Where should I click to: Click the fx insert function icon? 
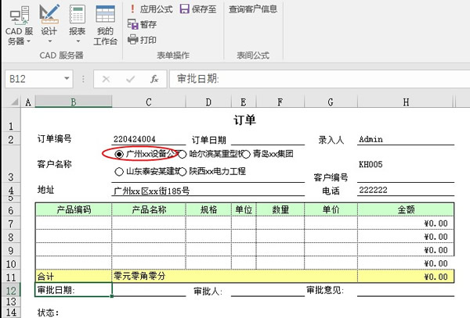click(154, 79)
